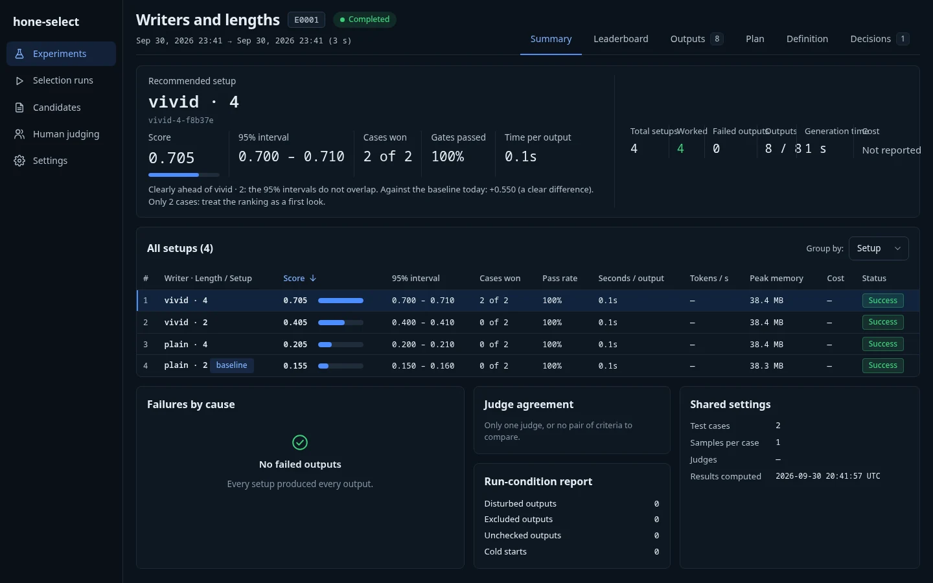
Task: Select the vivid · 2 setup row
Action: 528,323
